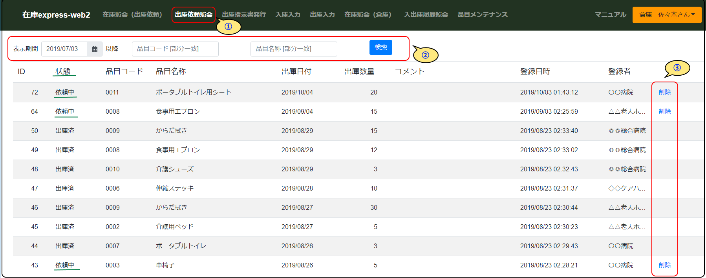Sort by the 状態 column header

coord(63,71)
